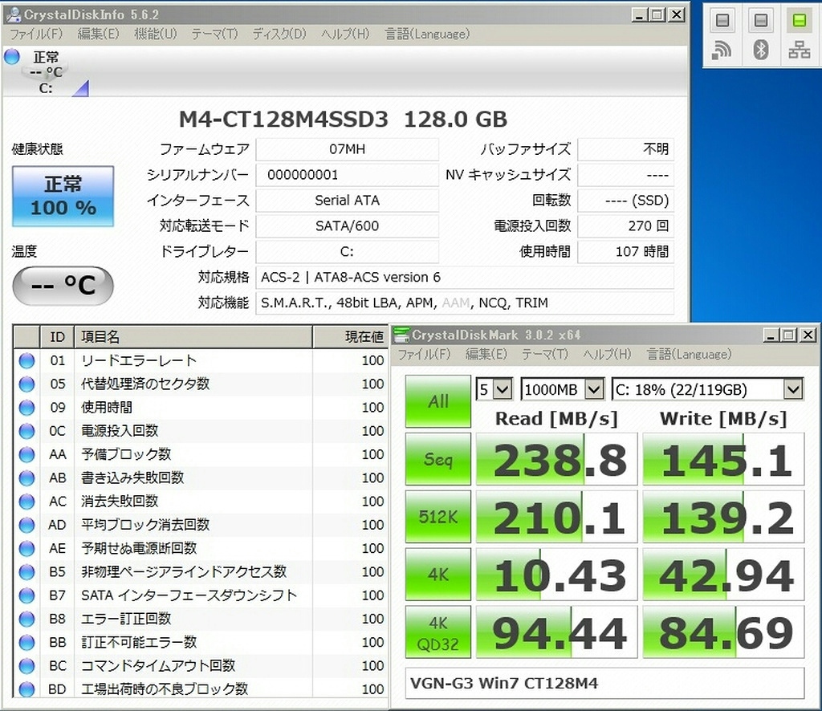Screen dimensions: 822x711
Task: Click the 512K read result 210.1
Action: pyautogui.click(x=557, y=517)
